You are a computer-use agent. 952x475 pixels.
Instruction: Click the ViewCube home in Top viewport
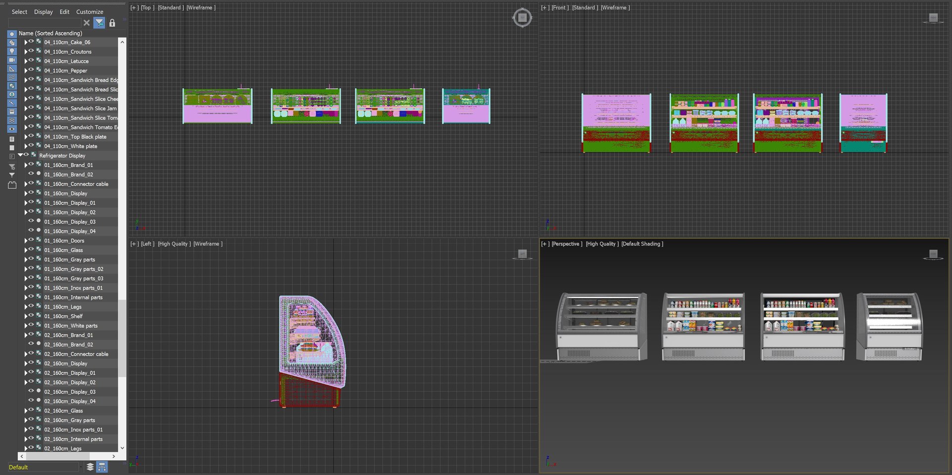(x=522, y=18)
